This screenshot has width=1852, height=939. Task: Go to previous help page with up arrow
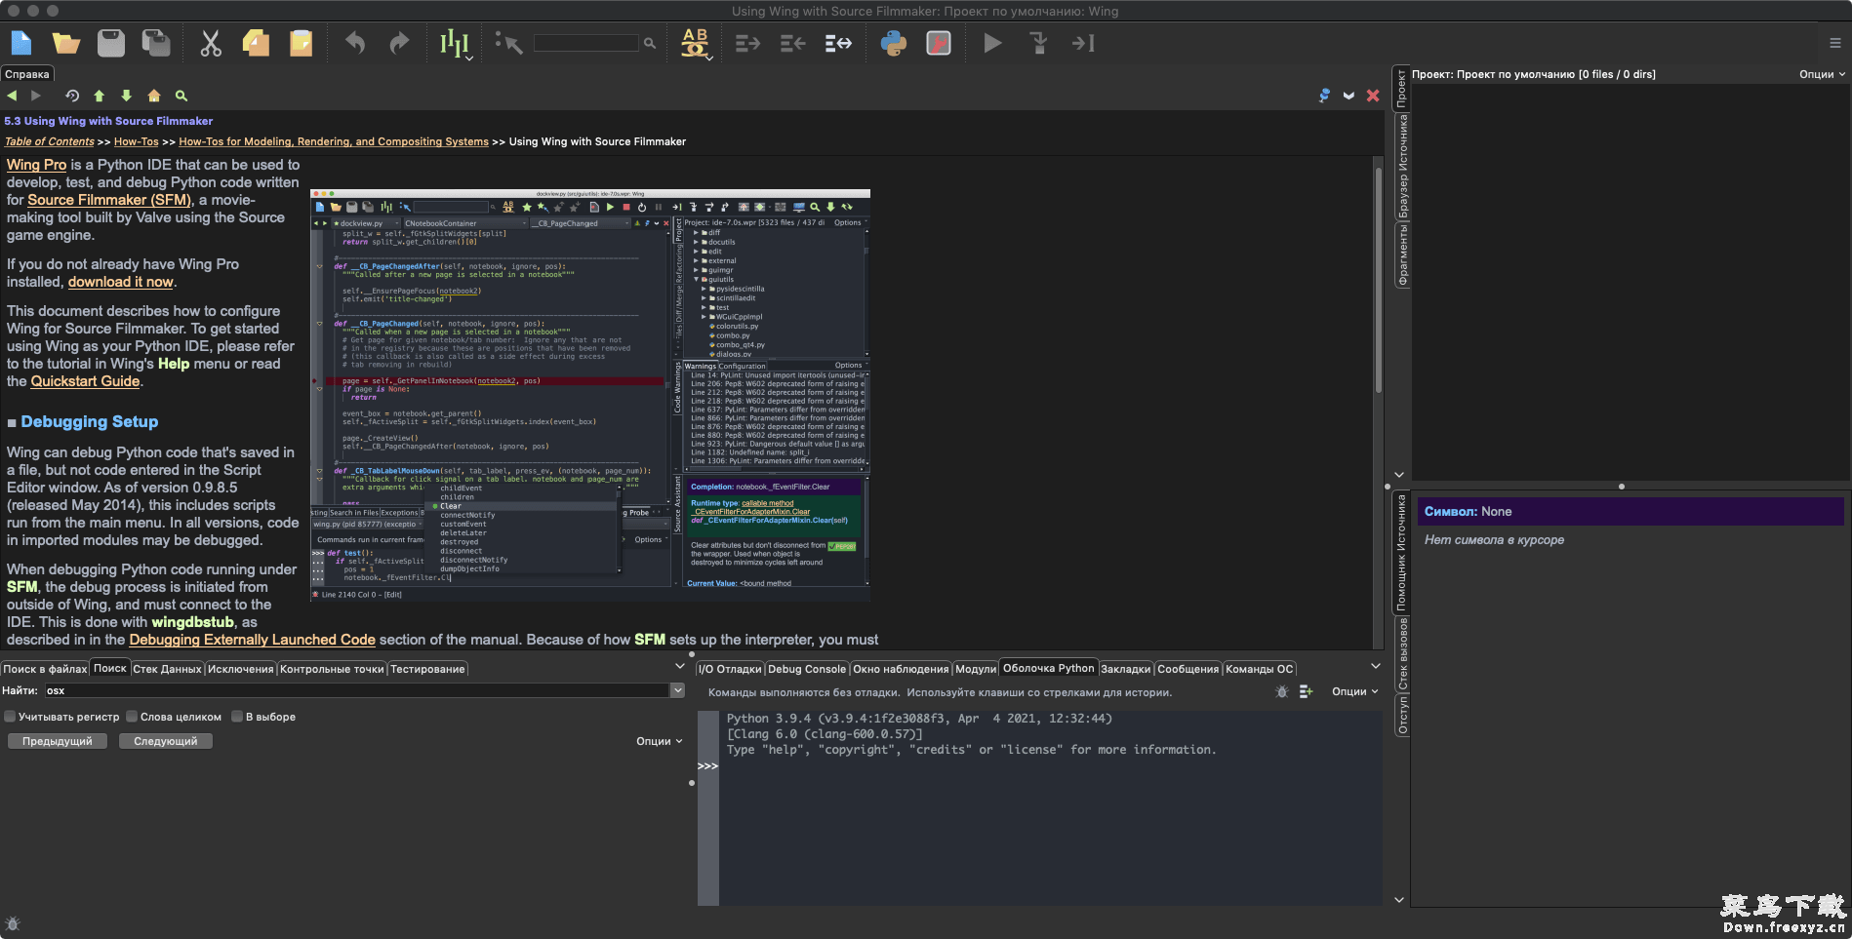click(x=99, y=96)
